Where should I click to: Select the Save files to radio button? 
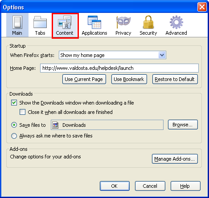point(14,125)
